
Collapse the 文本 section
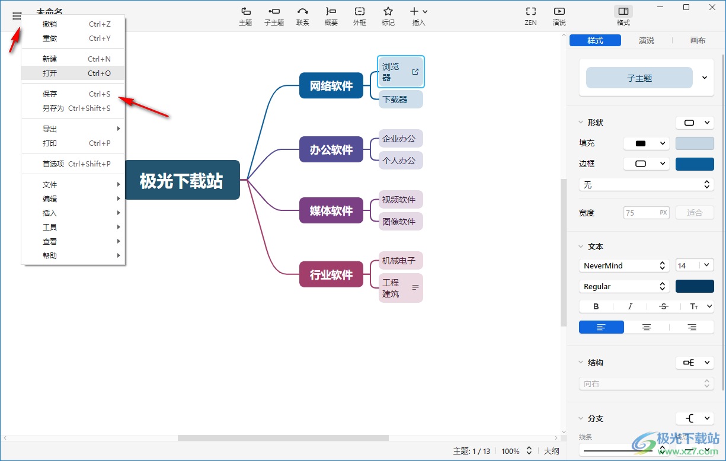point(581,246)
